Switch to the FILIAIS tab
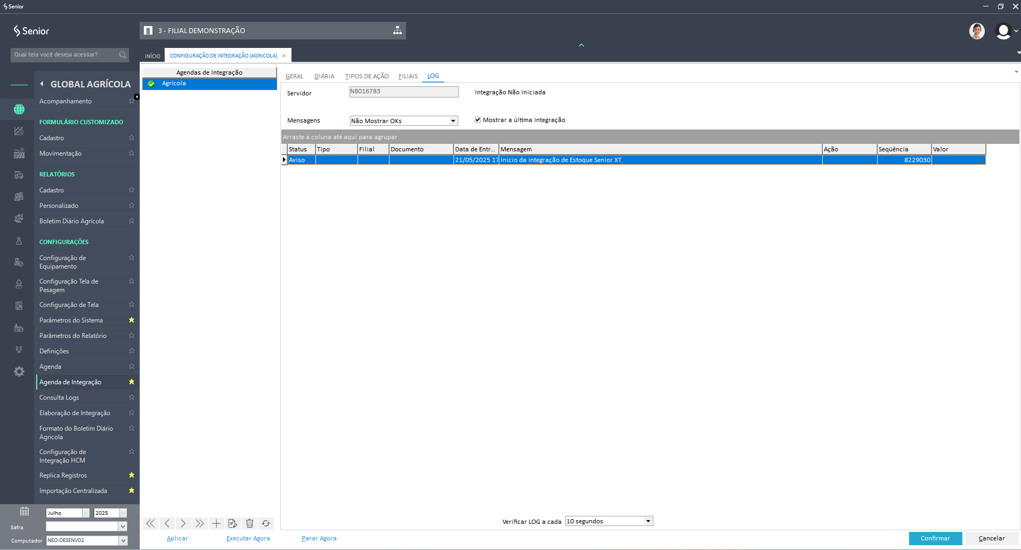The image size is (1021, 550). tap(408, 76)
